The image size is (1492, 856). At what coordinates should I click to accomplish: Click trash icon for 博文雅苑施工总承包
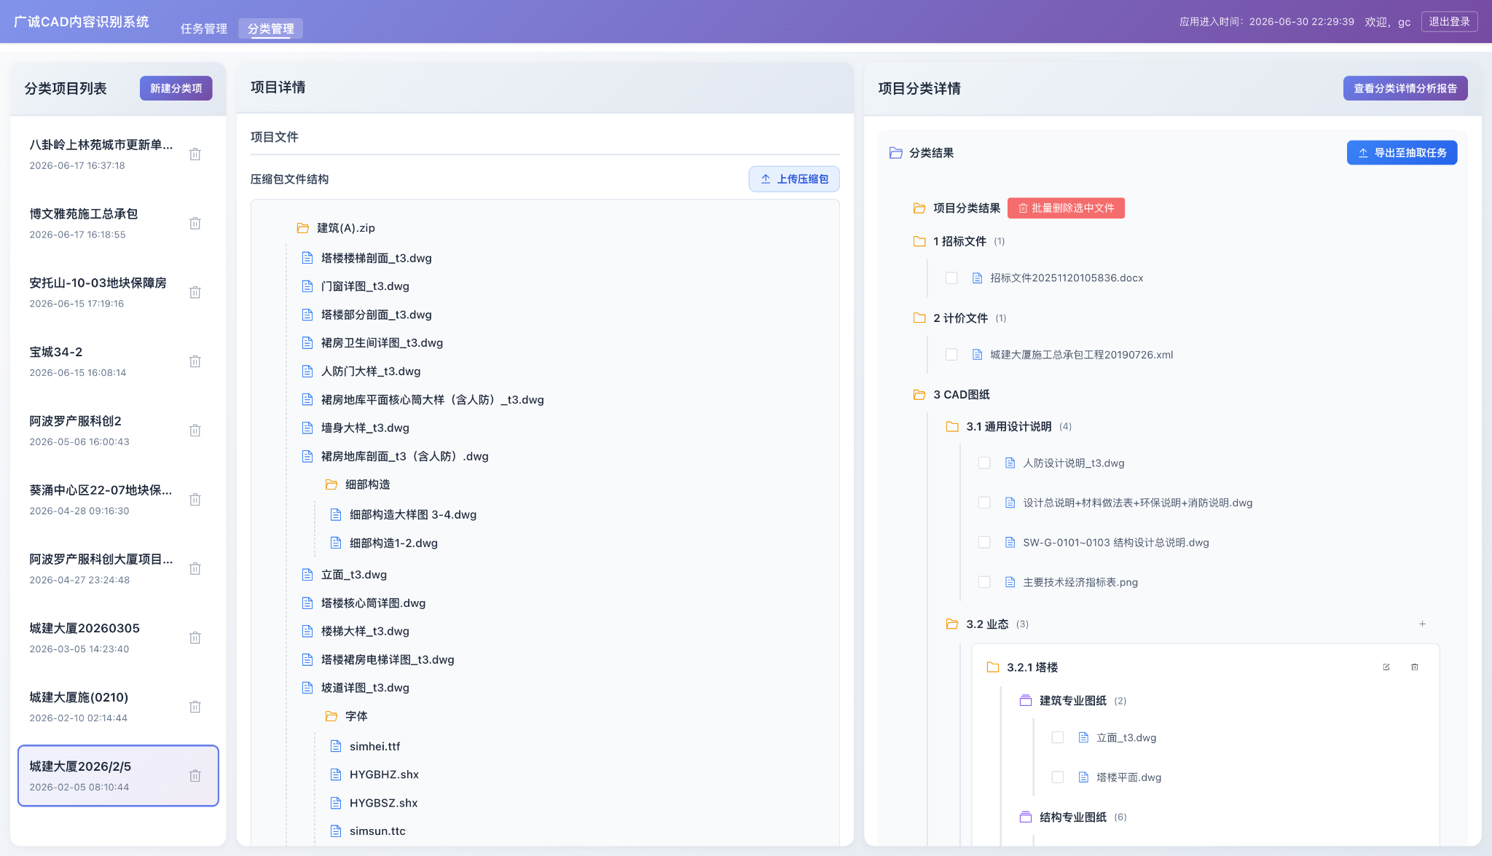point(195,224)
